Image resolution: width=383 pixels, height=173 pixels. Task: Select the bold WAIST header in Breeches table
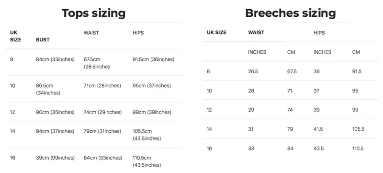(x=256, y=32)
